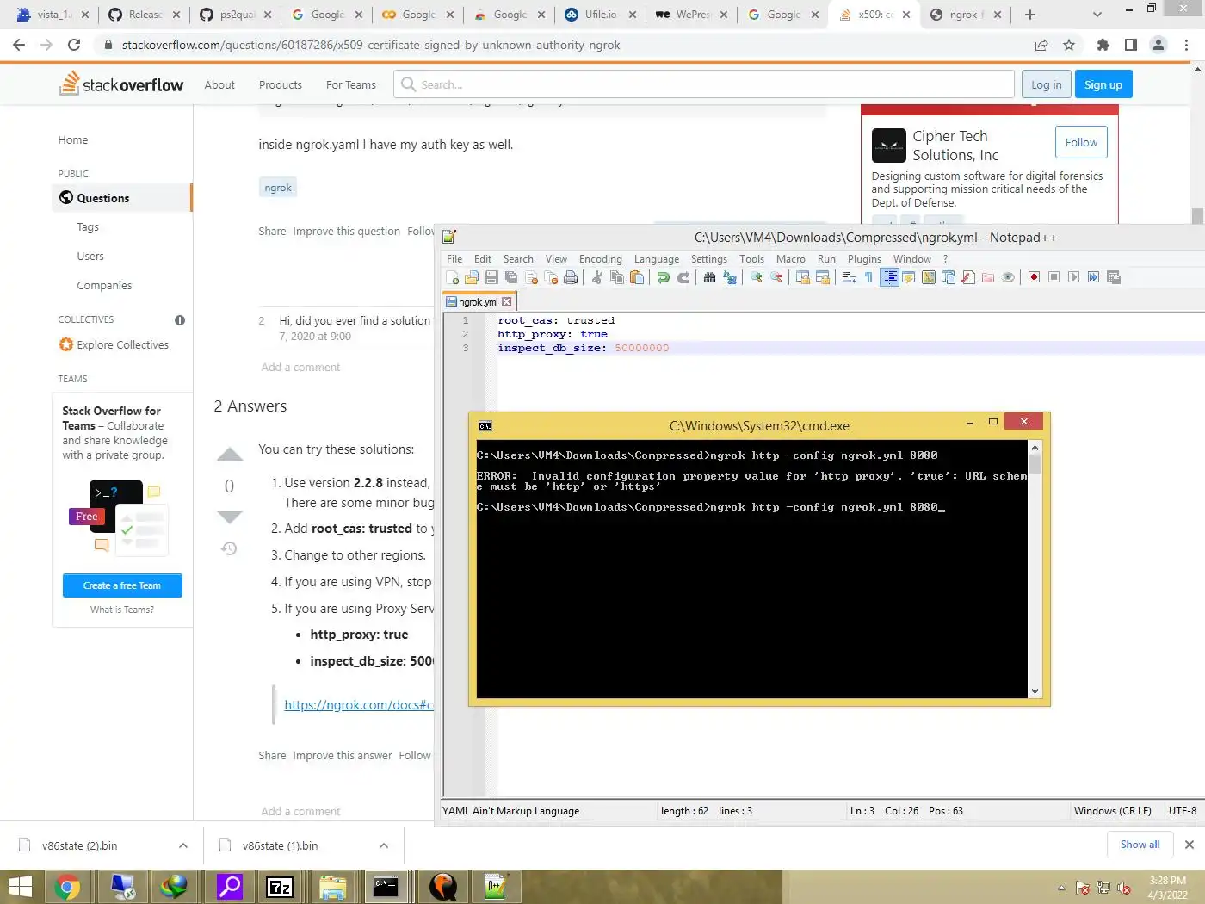Start macro recording with red record icon
Viewport: 1205px width, 904px height.
click(x=1034, y=277)
